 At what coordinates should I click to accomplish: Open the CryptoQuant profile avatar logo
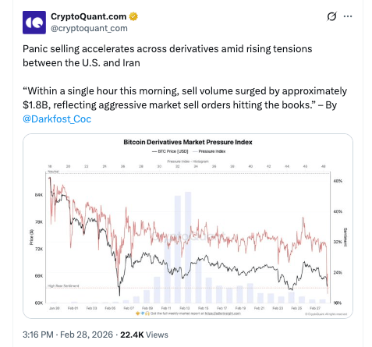(34, 23)
